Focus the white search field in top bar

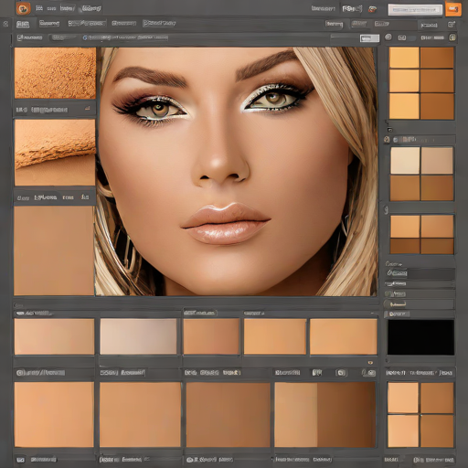415,9
